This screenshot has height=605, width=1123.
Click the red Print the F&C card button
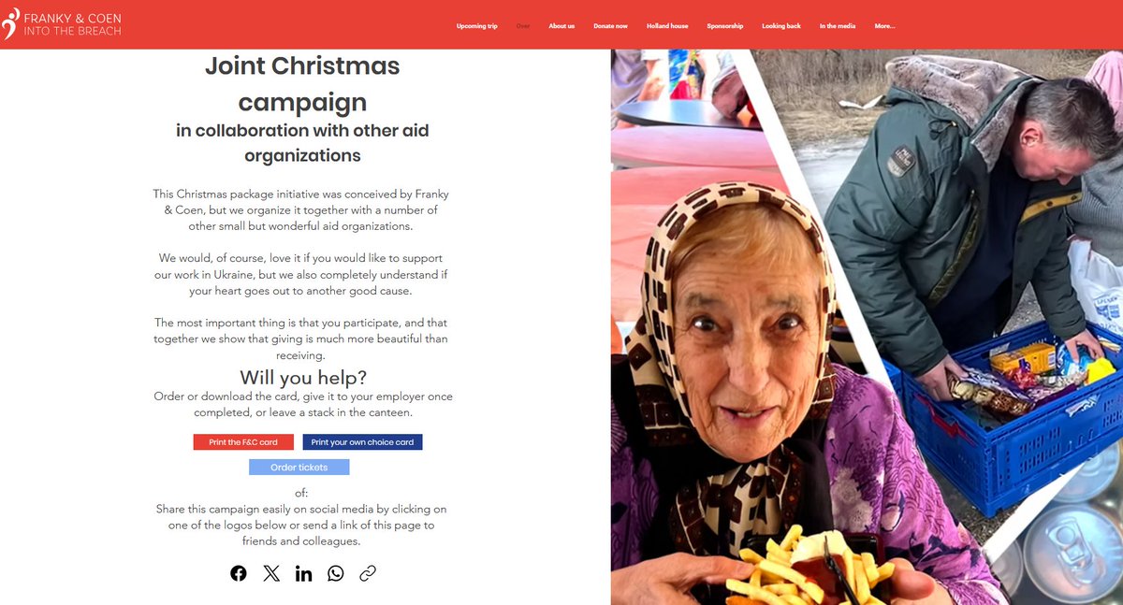(243, 442)
